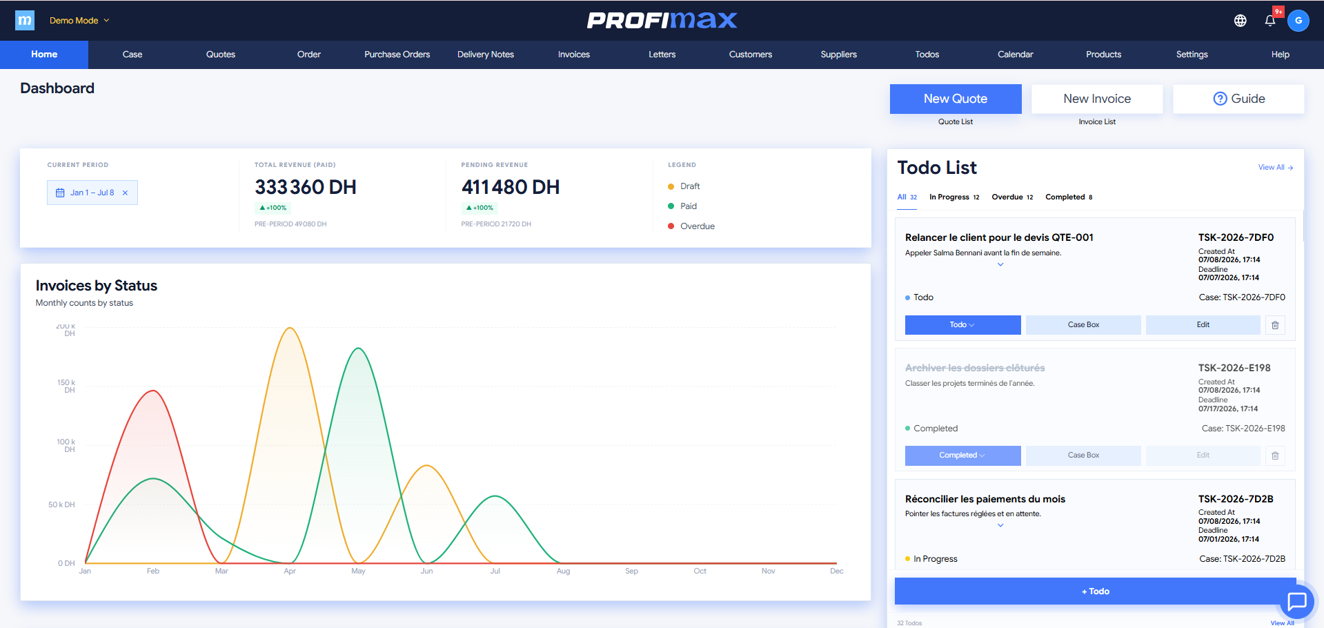This screenshot has width=1324, height=628.
Task: Click View All at top of Todo List
Action: [1275, 168]
